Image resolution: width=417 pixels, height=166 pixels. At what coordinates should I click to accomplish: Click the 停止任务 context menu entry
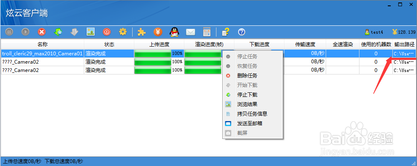(253, 57)
